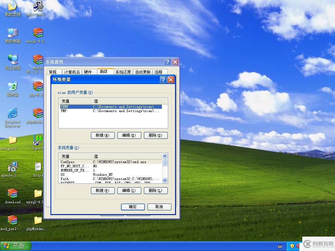Image resolution: width=335 pixels, height=251 pixels.
Task: Click 新建(N) for user variables
Action: tap(103, 135)
